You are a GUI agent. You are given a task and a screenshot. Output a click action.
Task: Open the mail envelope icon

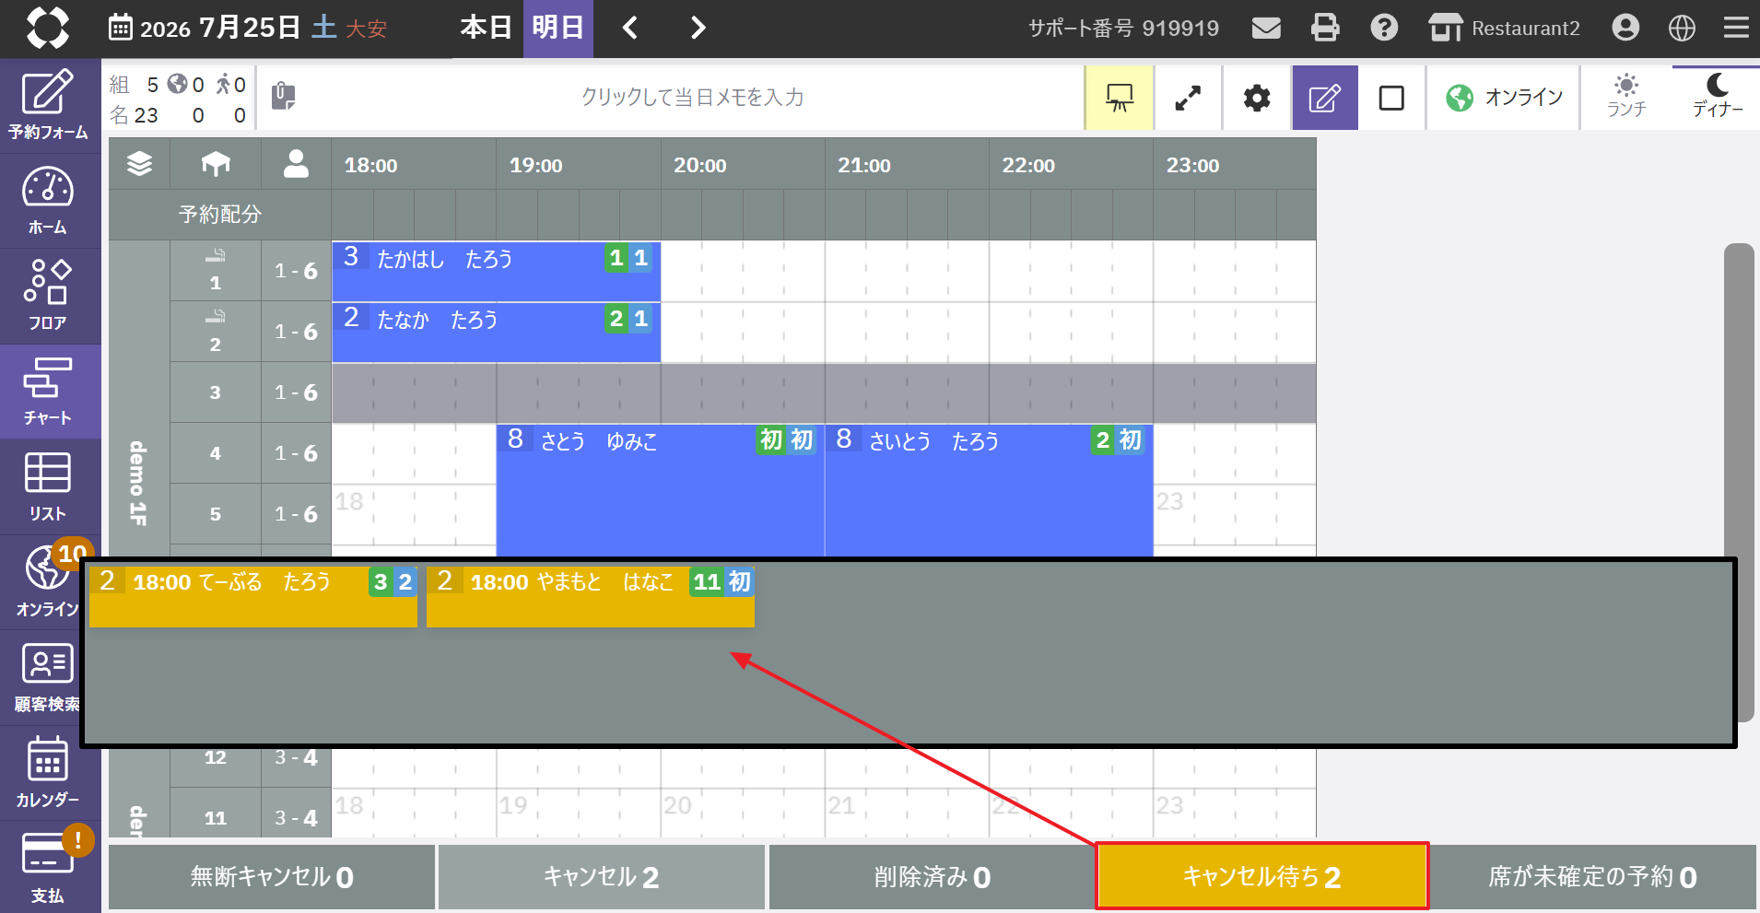tap(1266, 28)
